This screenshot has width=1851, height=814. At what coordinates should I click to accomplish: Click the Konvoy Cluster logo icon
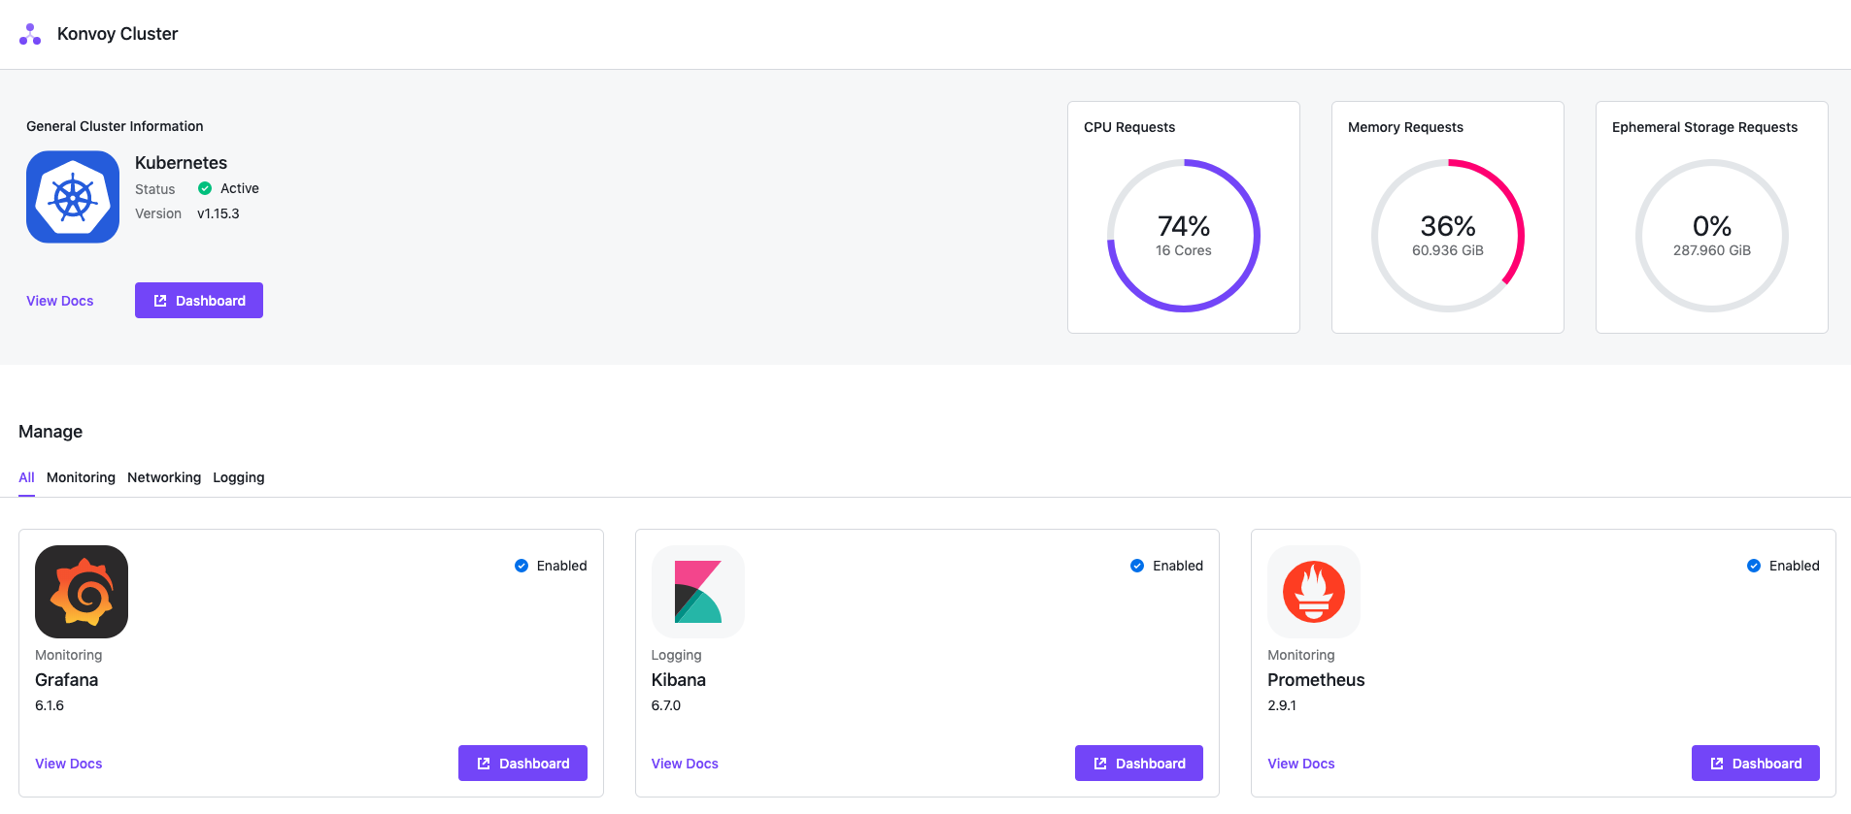(x=30, y=34)
